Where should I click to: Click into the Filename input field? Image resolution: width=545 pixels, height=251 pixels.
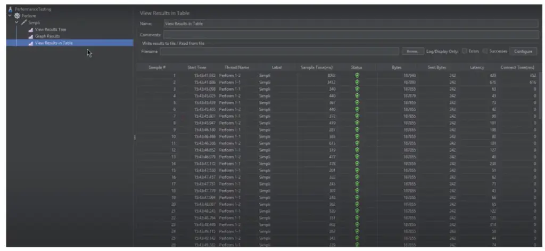click(x=279, y=52)
